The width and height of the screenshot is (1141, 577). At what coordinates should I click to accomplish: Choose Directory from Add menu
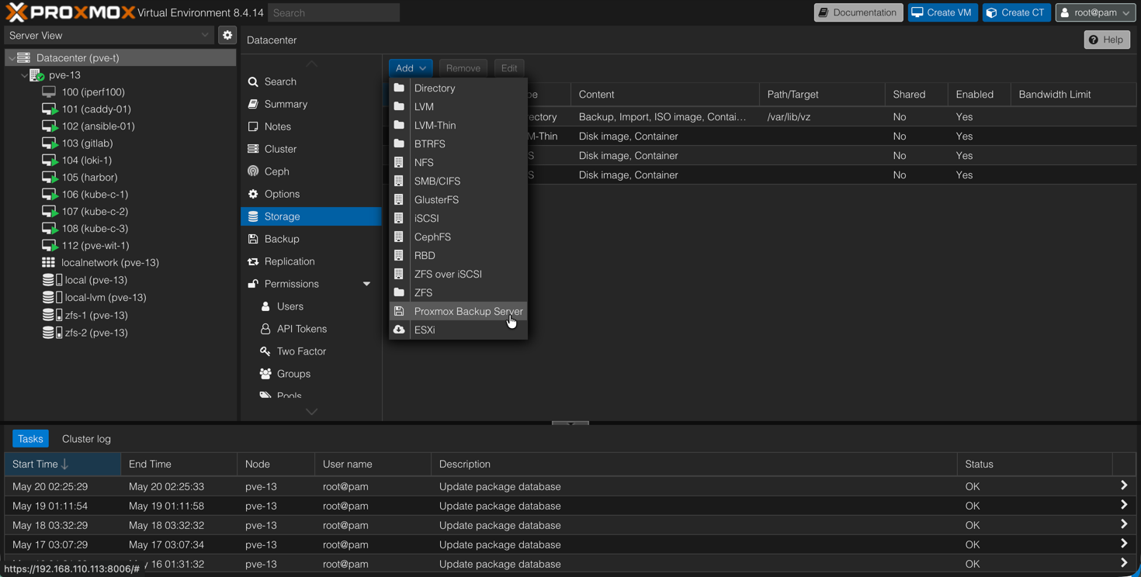click(x=458, y=88)
